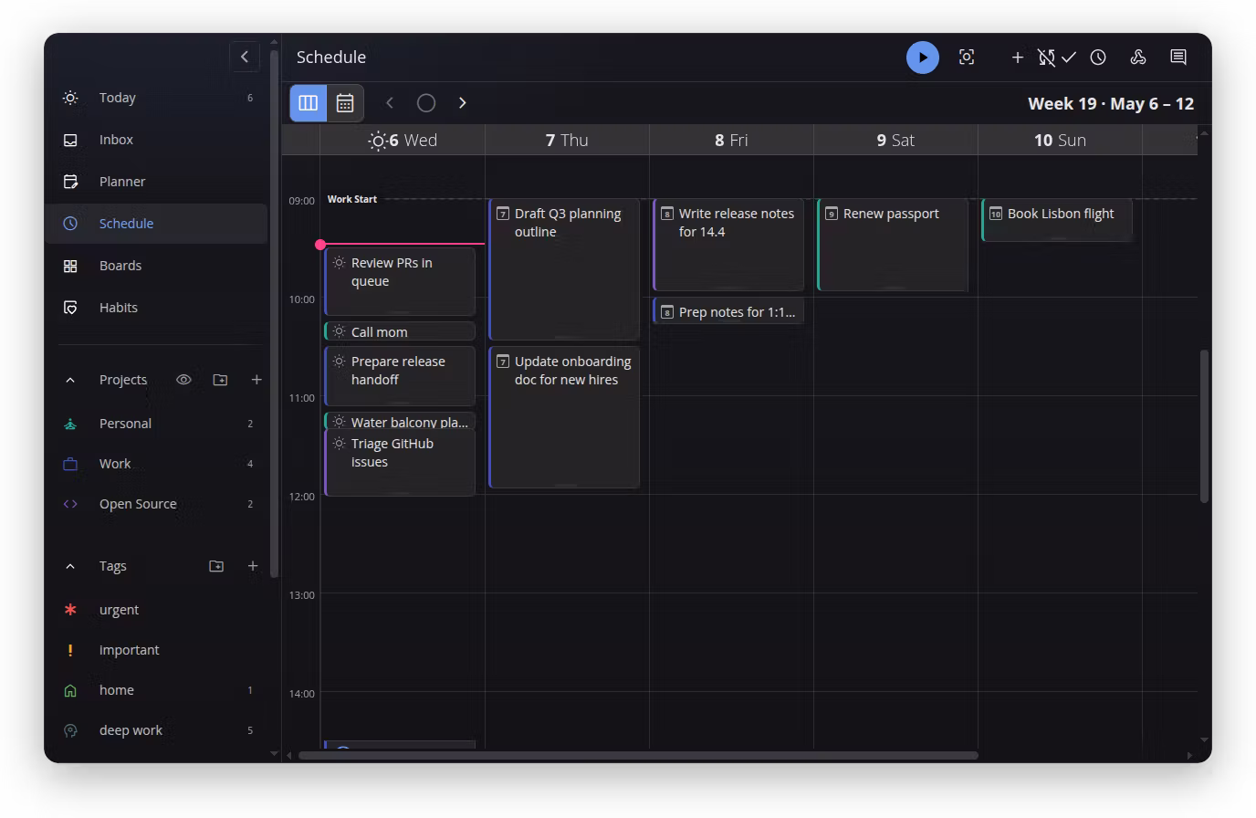Open the Habits view
The height and width of the screenshot is (818, 1256).
coord(156,308)
